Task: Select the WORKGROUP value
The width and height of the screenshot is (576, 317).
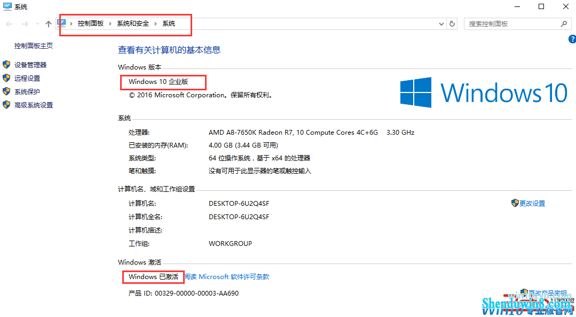Action: coord(230,243)
